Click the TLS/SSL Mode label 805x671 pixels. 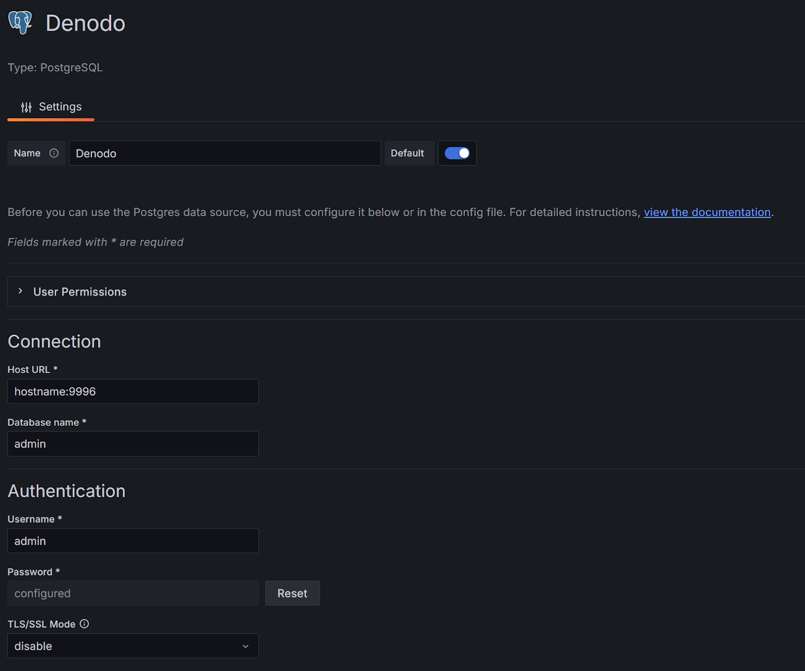click(x=41, y=624)
